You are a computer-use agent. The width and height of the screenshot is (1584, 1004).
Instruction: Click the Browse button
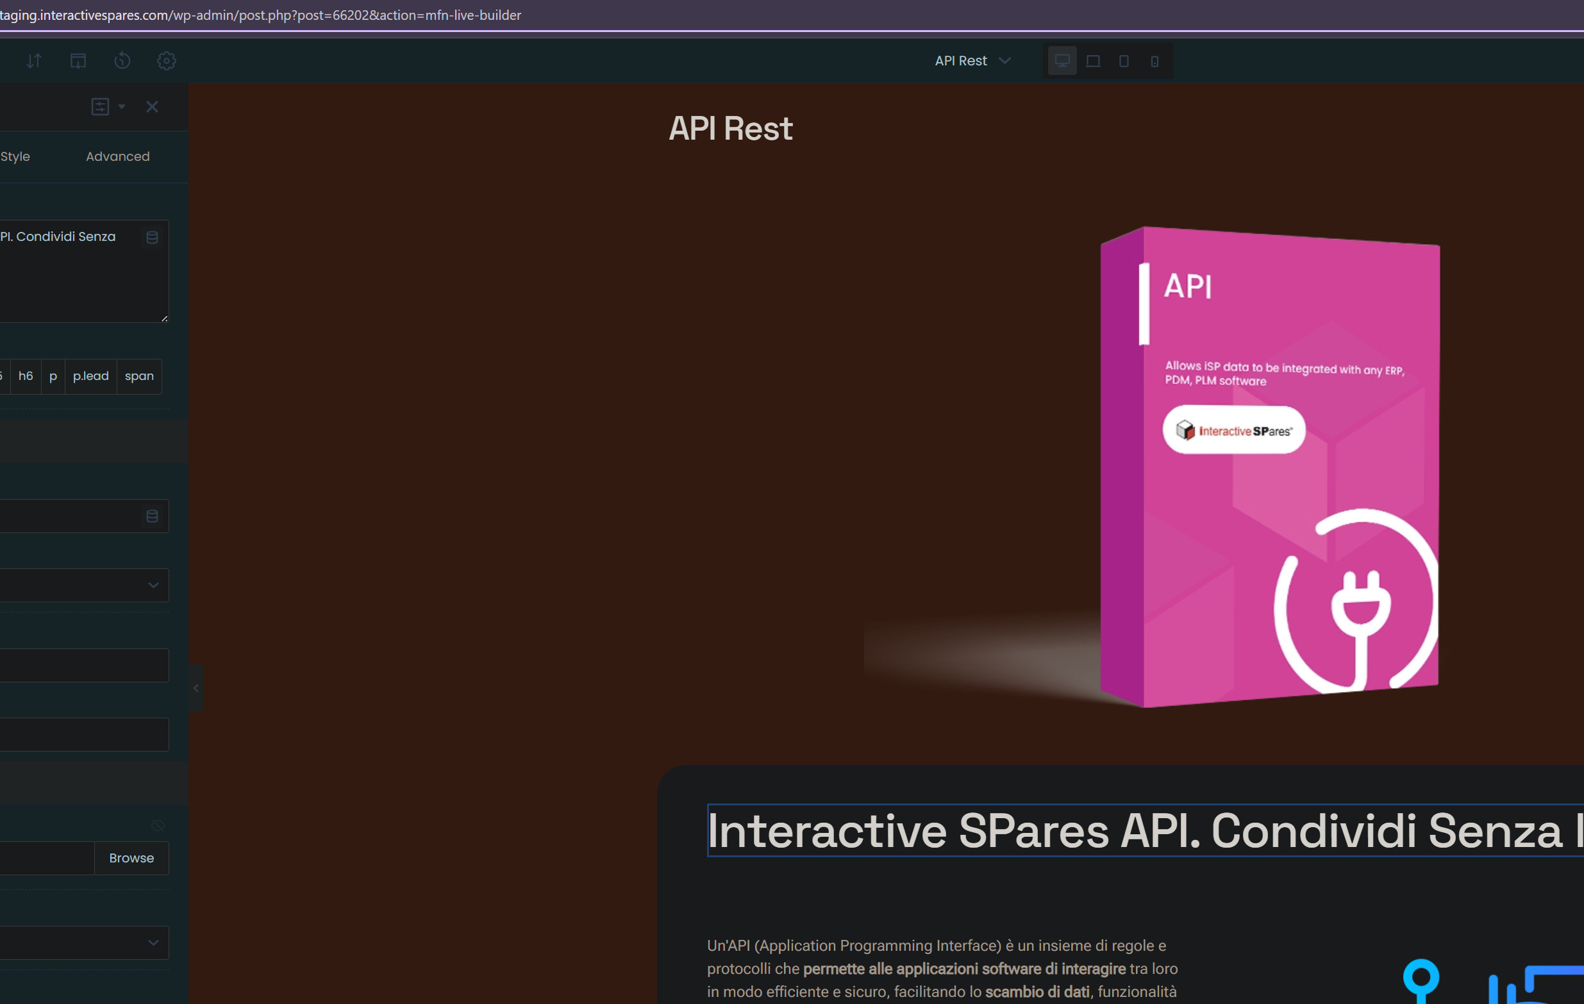131,858
